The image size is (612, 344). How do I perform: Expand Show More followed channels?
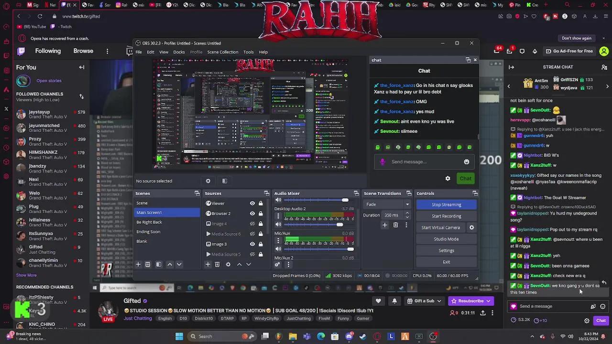coord(26,275)
